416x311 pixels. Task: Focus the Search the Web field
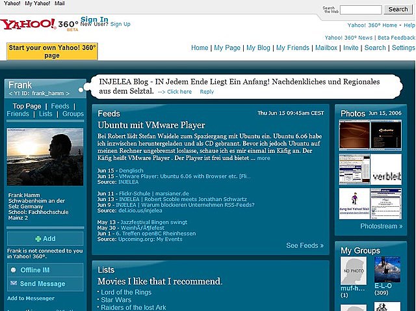[361, 10]
